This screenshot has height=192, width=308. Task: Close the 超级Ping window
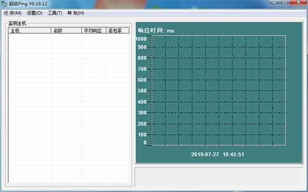pos(298,3)
